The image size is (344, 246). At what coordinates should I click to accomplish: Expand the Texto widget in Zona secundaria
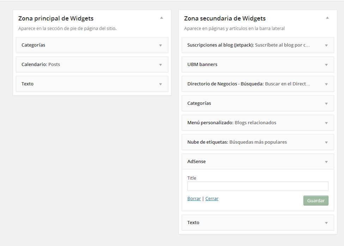(326, 223)
